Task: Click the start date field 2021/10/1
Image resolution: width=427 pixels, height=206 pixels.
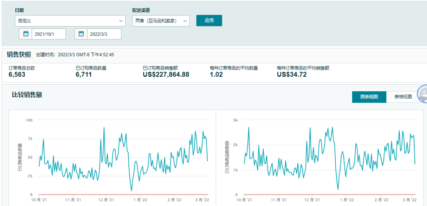Action: coord(49,34)
